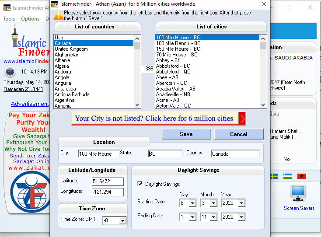Select 'Antarctica' in countries list
Viewport: 321px width, 237px height.
[x=94, y=89]
